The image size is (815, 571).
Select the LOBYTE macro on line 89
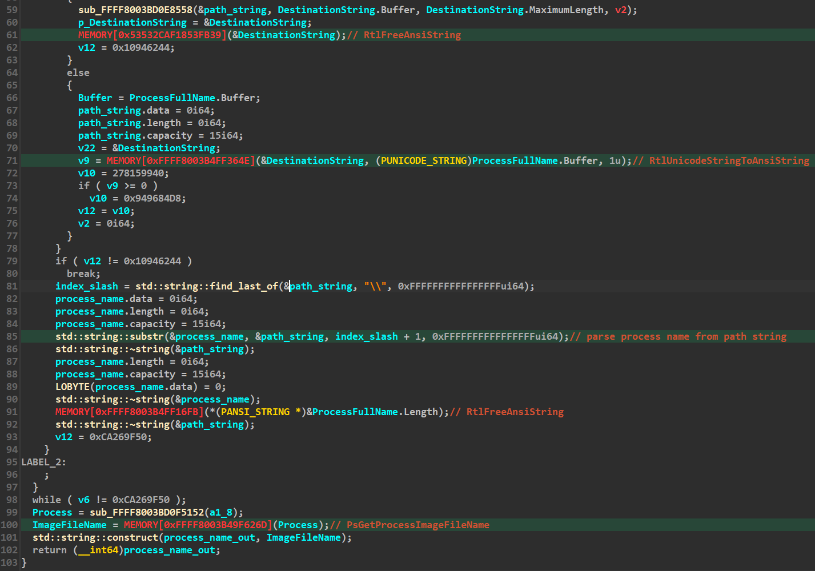tap(73, 387)
